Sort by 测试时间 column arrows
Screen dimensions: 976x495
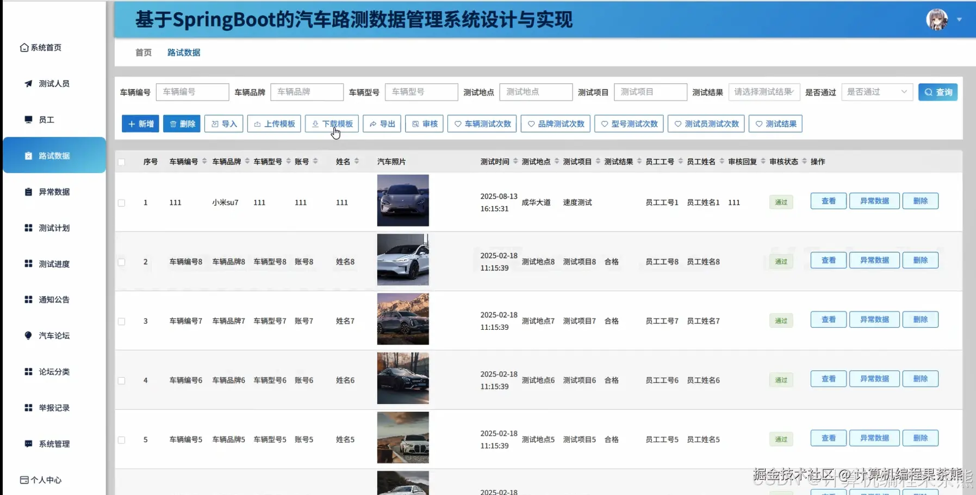[x=515, y=161]
